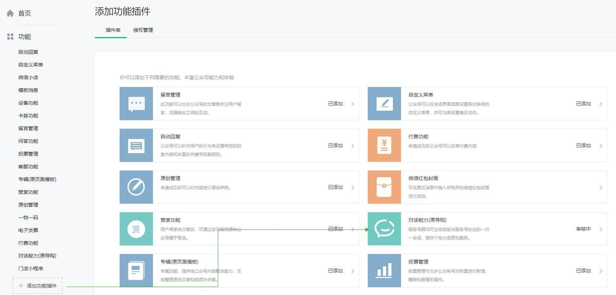Select 客服功能 in the sidebar menu

[27, 166]
